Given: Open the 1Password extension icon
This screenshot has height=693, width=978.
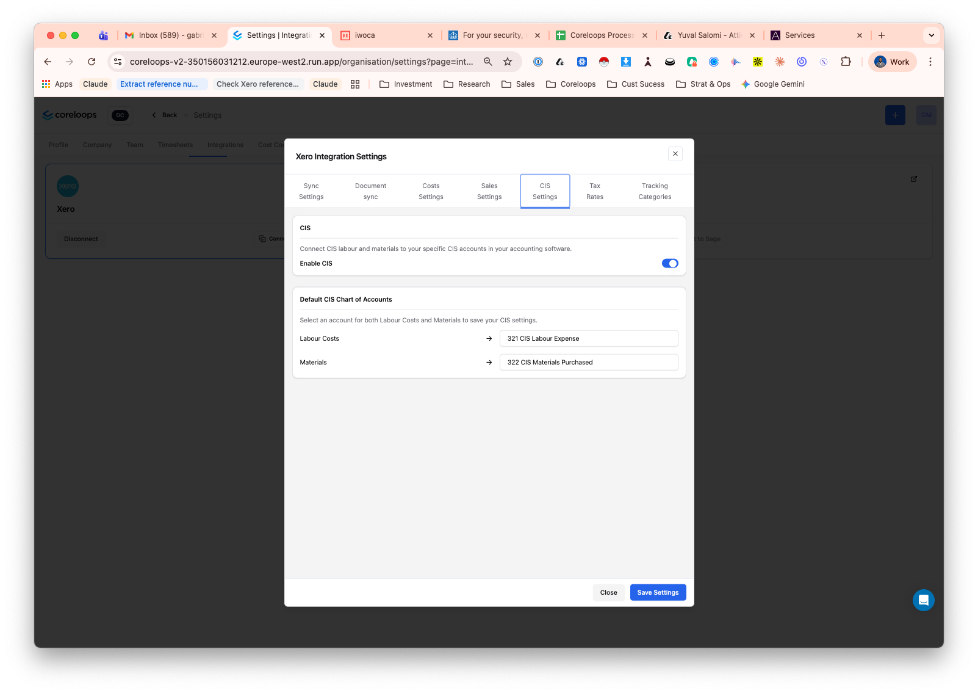Looking at the screenshot, I should pyautogui.click(x=538, y=62).
